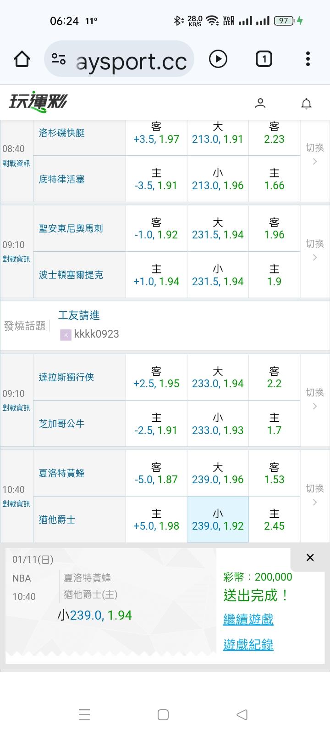Tap the notification bell icon

[x=306, y=104]
